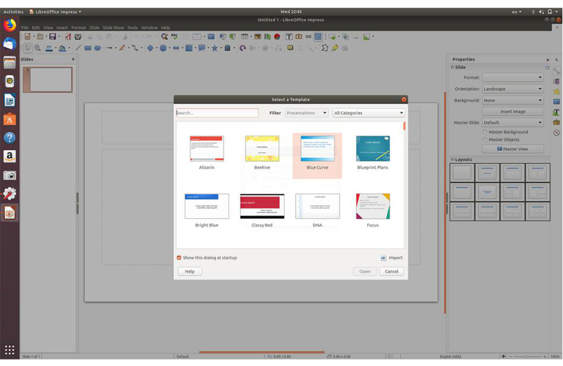Viewport: 563px width, 366px height.
Task: Click the Open button in dialog
Action: [x=365, y=272]
